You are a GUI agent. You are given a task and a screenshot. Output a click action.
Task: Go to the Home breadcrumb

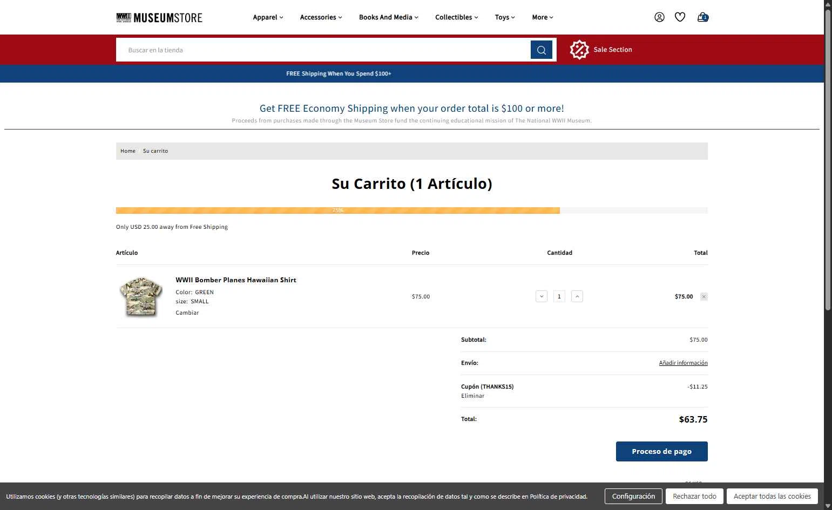[x=128, y=151]
